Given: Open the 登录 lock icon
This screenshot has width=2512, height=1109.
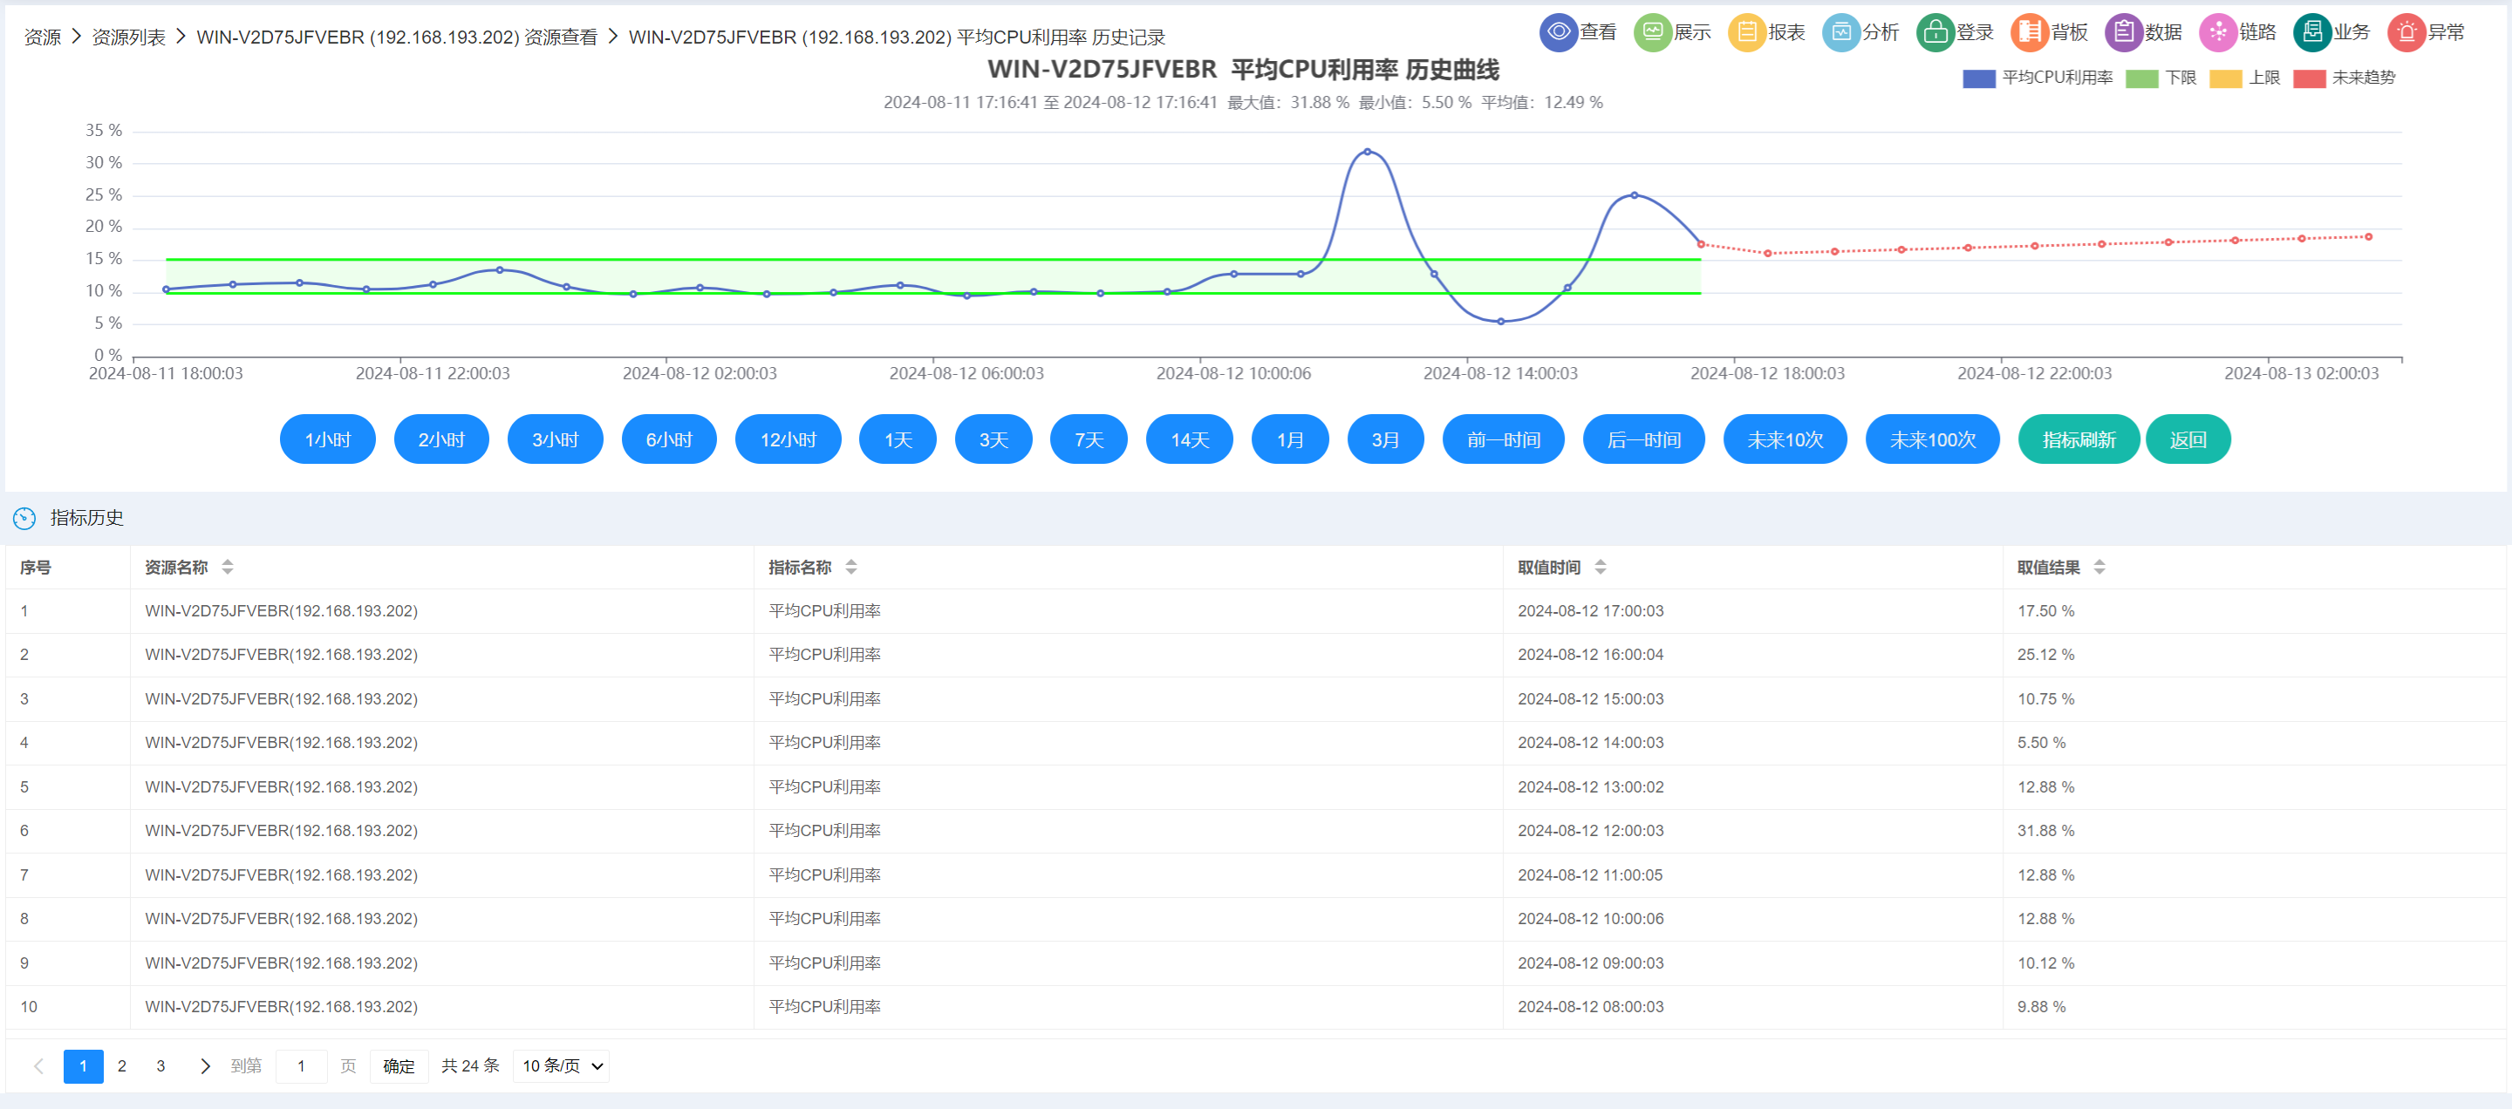Looking at the screenshot, I should click(1935, 32).
